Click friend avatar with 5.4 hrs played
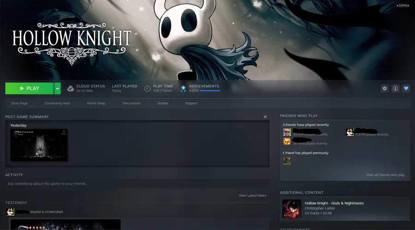The height and width of the screenshot is (230, 415). [x=350, y=132]
